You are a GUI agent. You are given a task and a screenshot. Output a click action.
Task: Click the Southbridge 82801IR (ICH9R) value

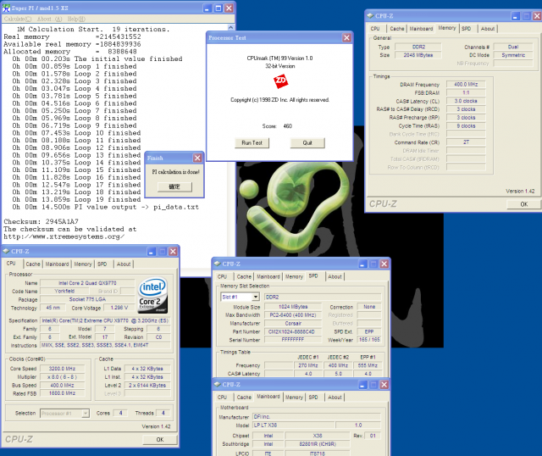click(317, 444)
